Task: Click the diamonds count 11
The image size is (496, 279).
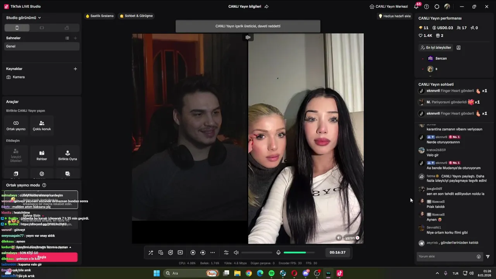Action: [424, 28]
